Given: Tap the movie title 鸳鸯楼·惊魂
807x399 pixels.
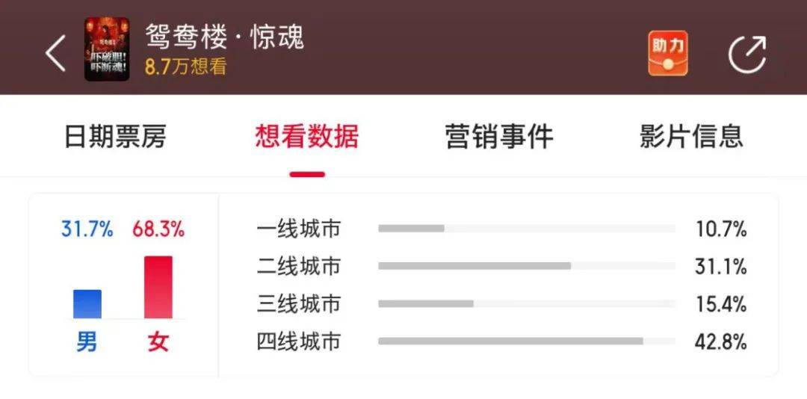Looking at the screenshot, I should (x=224, y=36).
